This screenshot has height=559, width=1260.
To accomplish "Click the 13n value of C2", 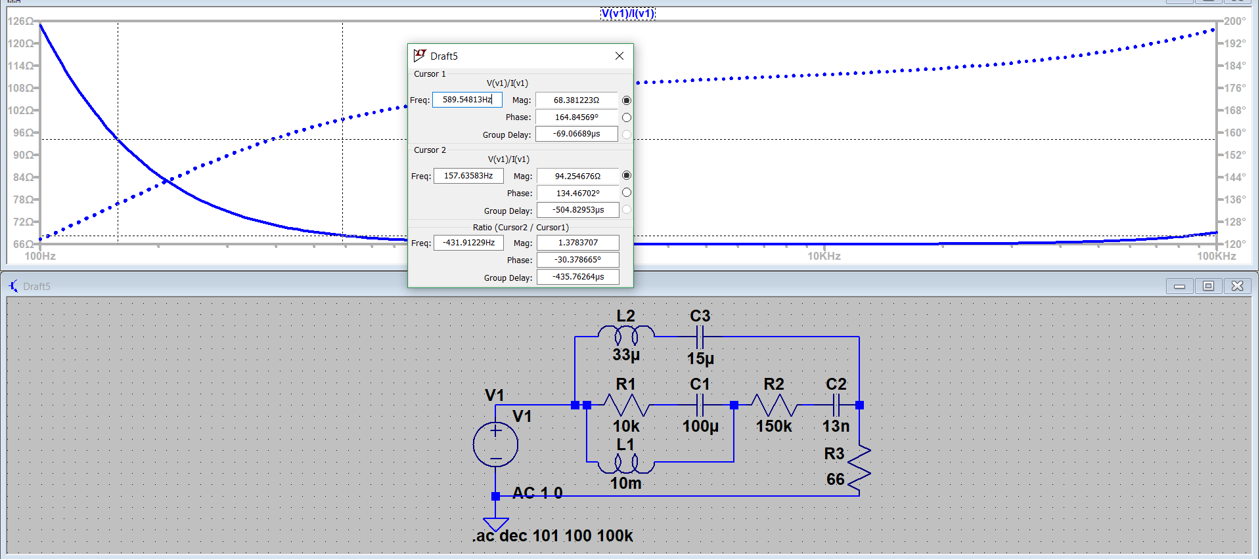I will (836, 426).
